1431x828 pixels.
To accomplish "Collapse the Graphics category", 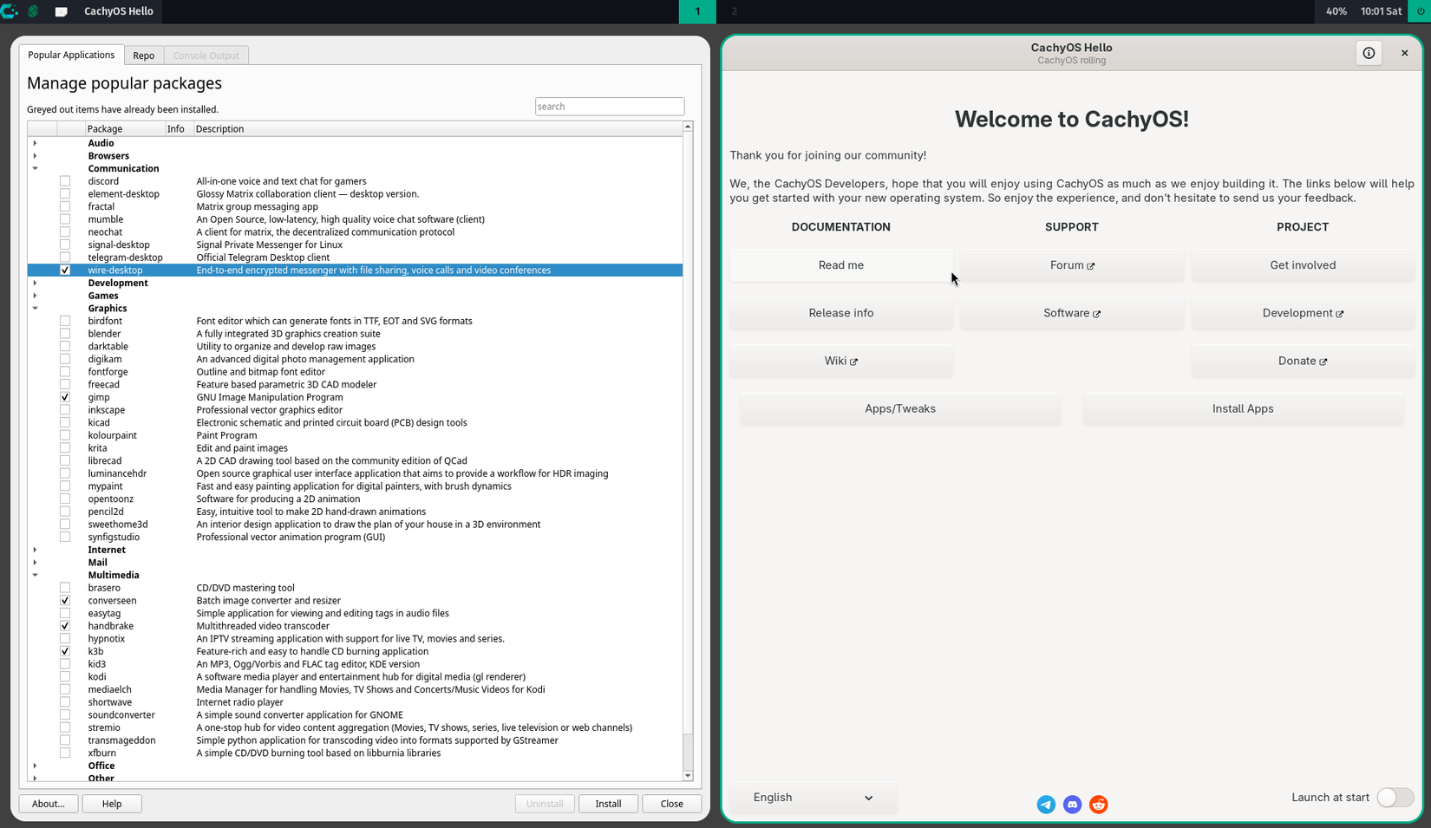I will 35,308.
